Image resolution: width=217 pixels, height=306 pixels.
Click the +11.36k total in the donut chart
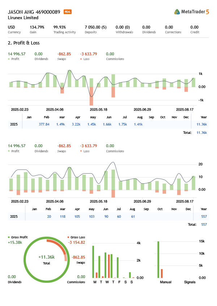point(46,257)
